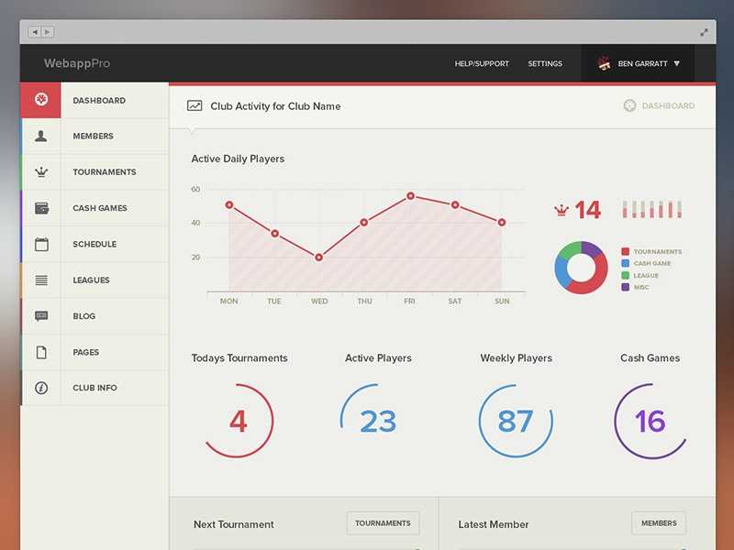This screenshot has width=734, height=550.
Task: Click the back navigation arrow above the window
Action: click(x=35, y=30)
